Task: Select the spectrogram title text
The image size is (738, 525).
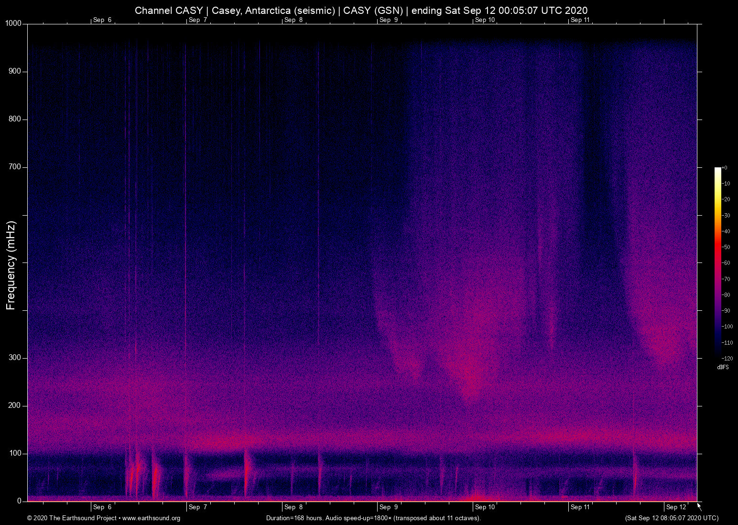Action: click(x=362, y=10)
